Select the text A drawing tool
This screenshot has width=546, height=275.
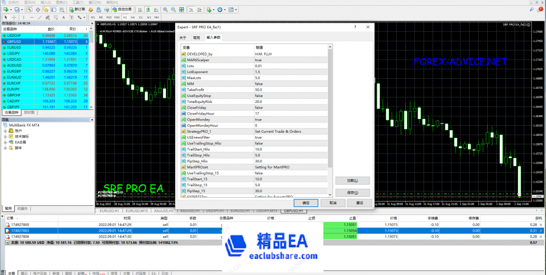coord(63,17)
